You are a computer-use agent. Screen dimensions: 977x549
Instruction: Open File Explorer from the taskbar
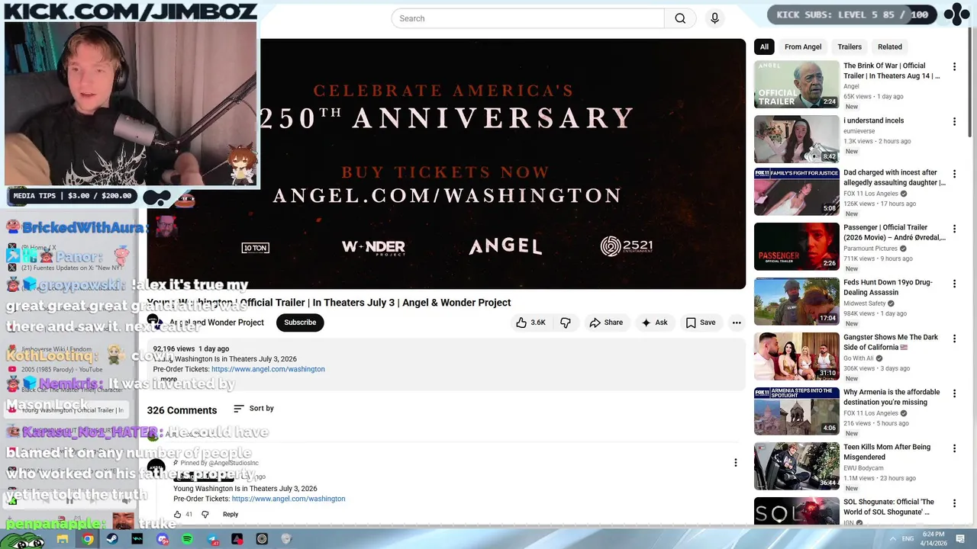click(63, 539)
